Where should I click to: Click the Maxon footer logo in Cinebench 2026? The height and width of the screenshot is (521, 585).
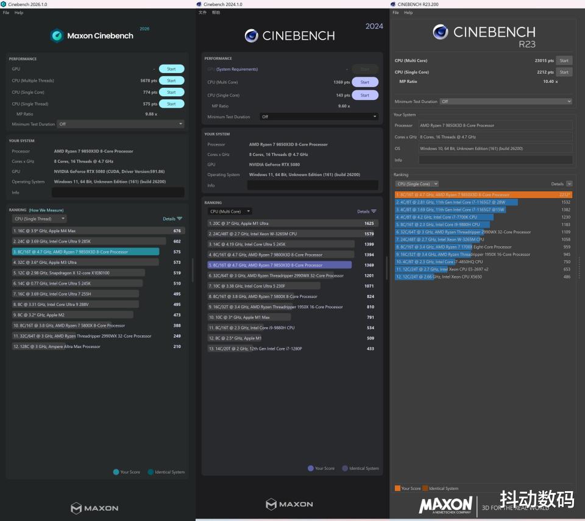coord(95,508)
